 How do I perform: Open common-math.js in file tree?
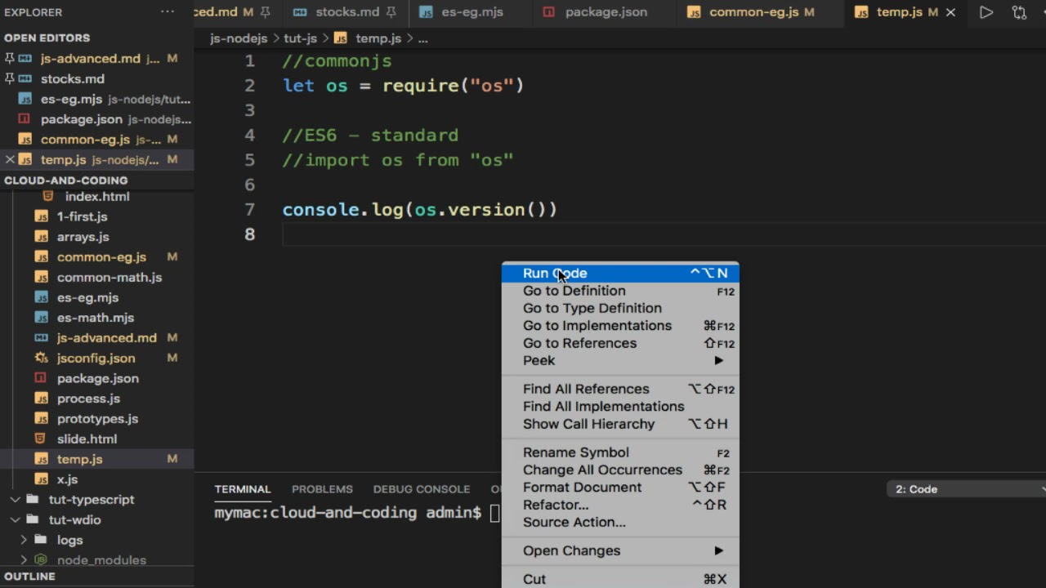[110, 278]
